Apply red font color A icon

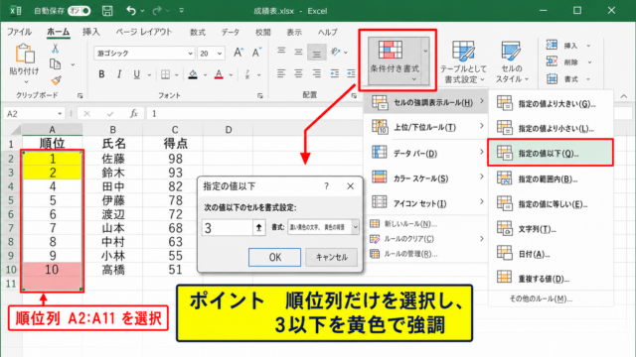pyautogui.click(x=219, y=74)
